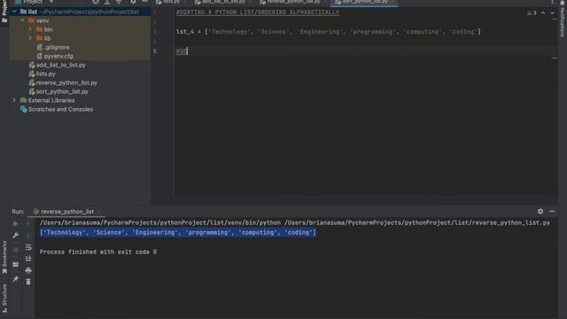Click the stop process square icon
Image resolution: width=567 pixels, height=319 pixels.
pyautogui.click(x=16, y=250)
